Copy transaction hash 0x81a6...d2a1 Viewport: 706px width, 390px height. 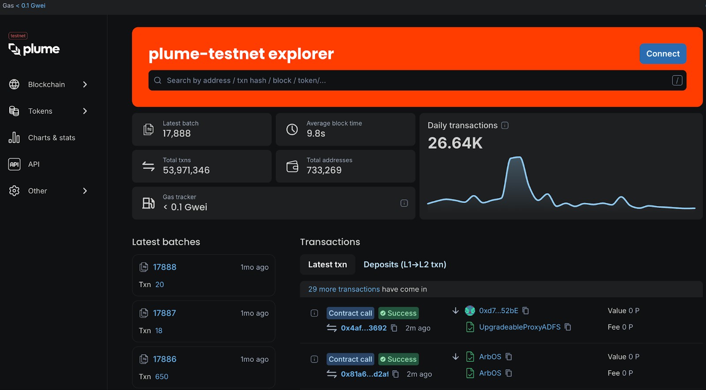(396, 374)
